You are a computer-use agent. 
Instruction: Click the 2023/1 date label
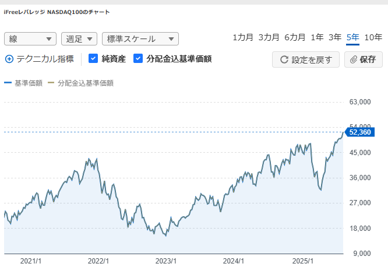click(166, 261)
